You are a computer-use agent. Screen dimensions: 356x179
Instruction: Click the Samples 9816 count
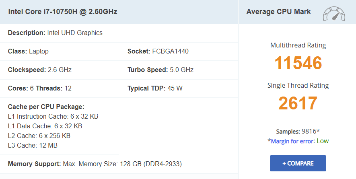coord(298,132)
